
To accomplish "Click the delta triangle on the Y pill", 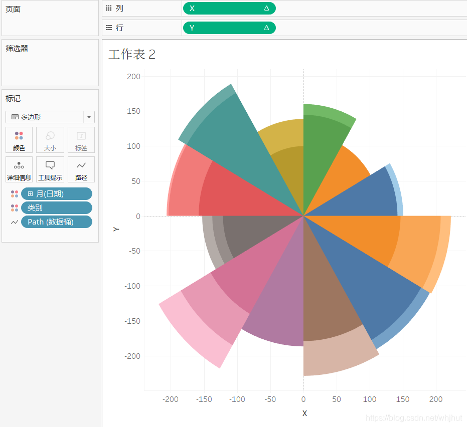I will click(266, 28).
